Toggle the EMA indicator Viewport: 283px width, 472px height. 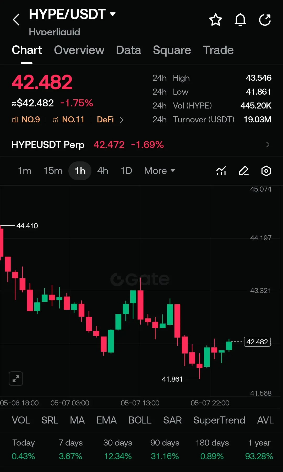106,420
